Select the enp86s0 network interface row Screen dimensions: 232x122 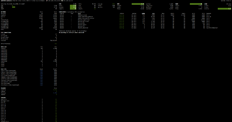point(29,15)
